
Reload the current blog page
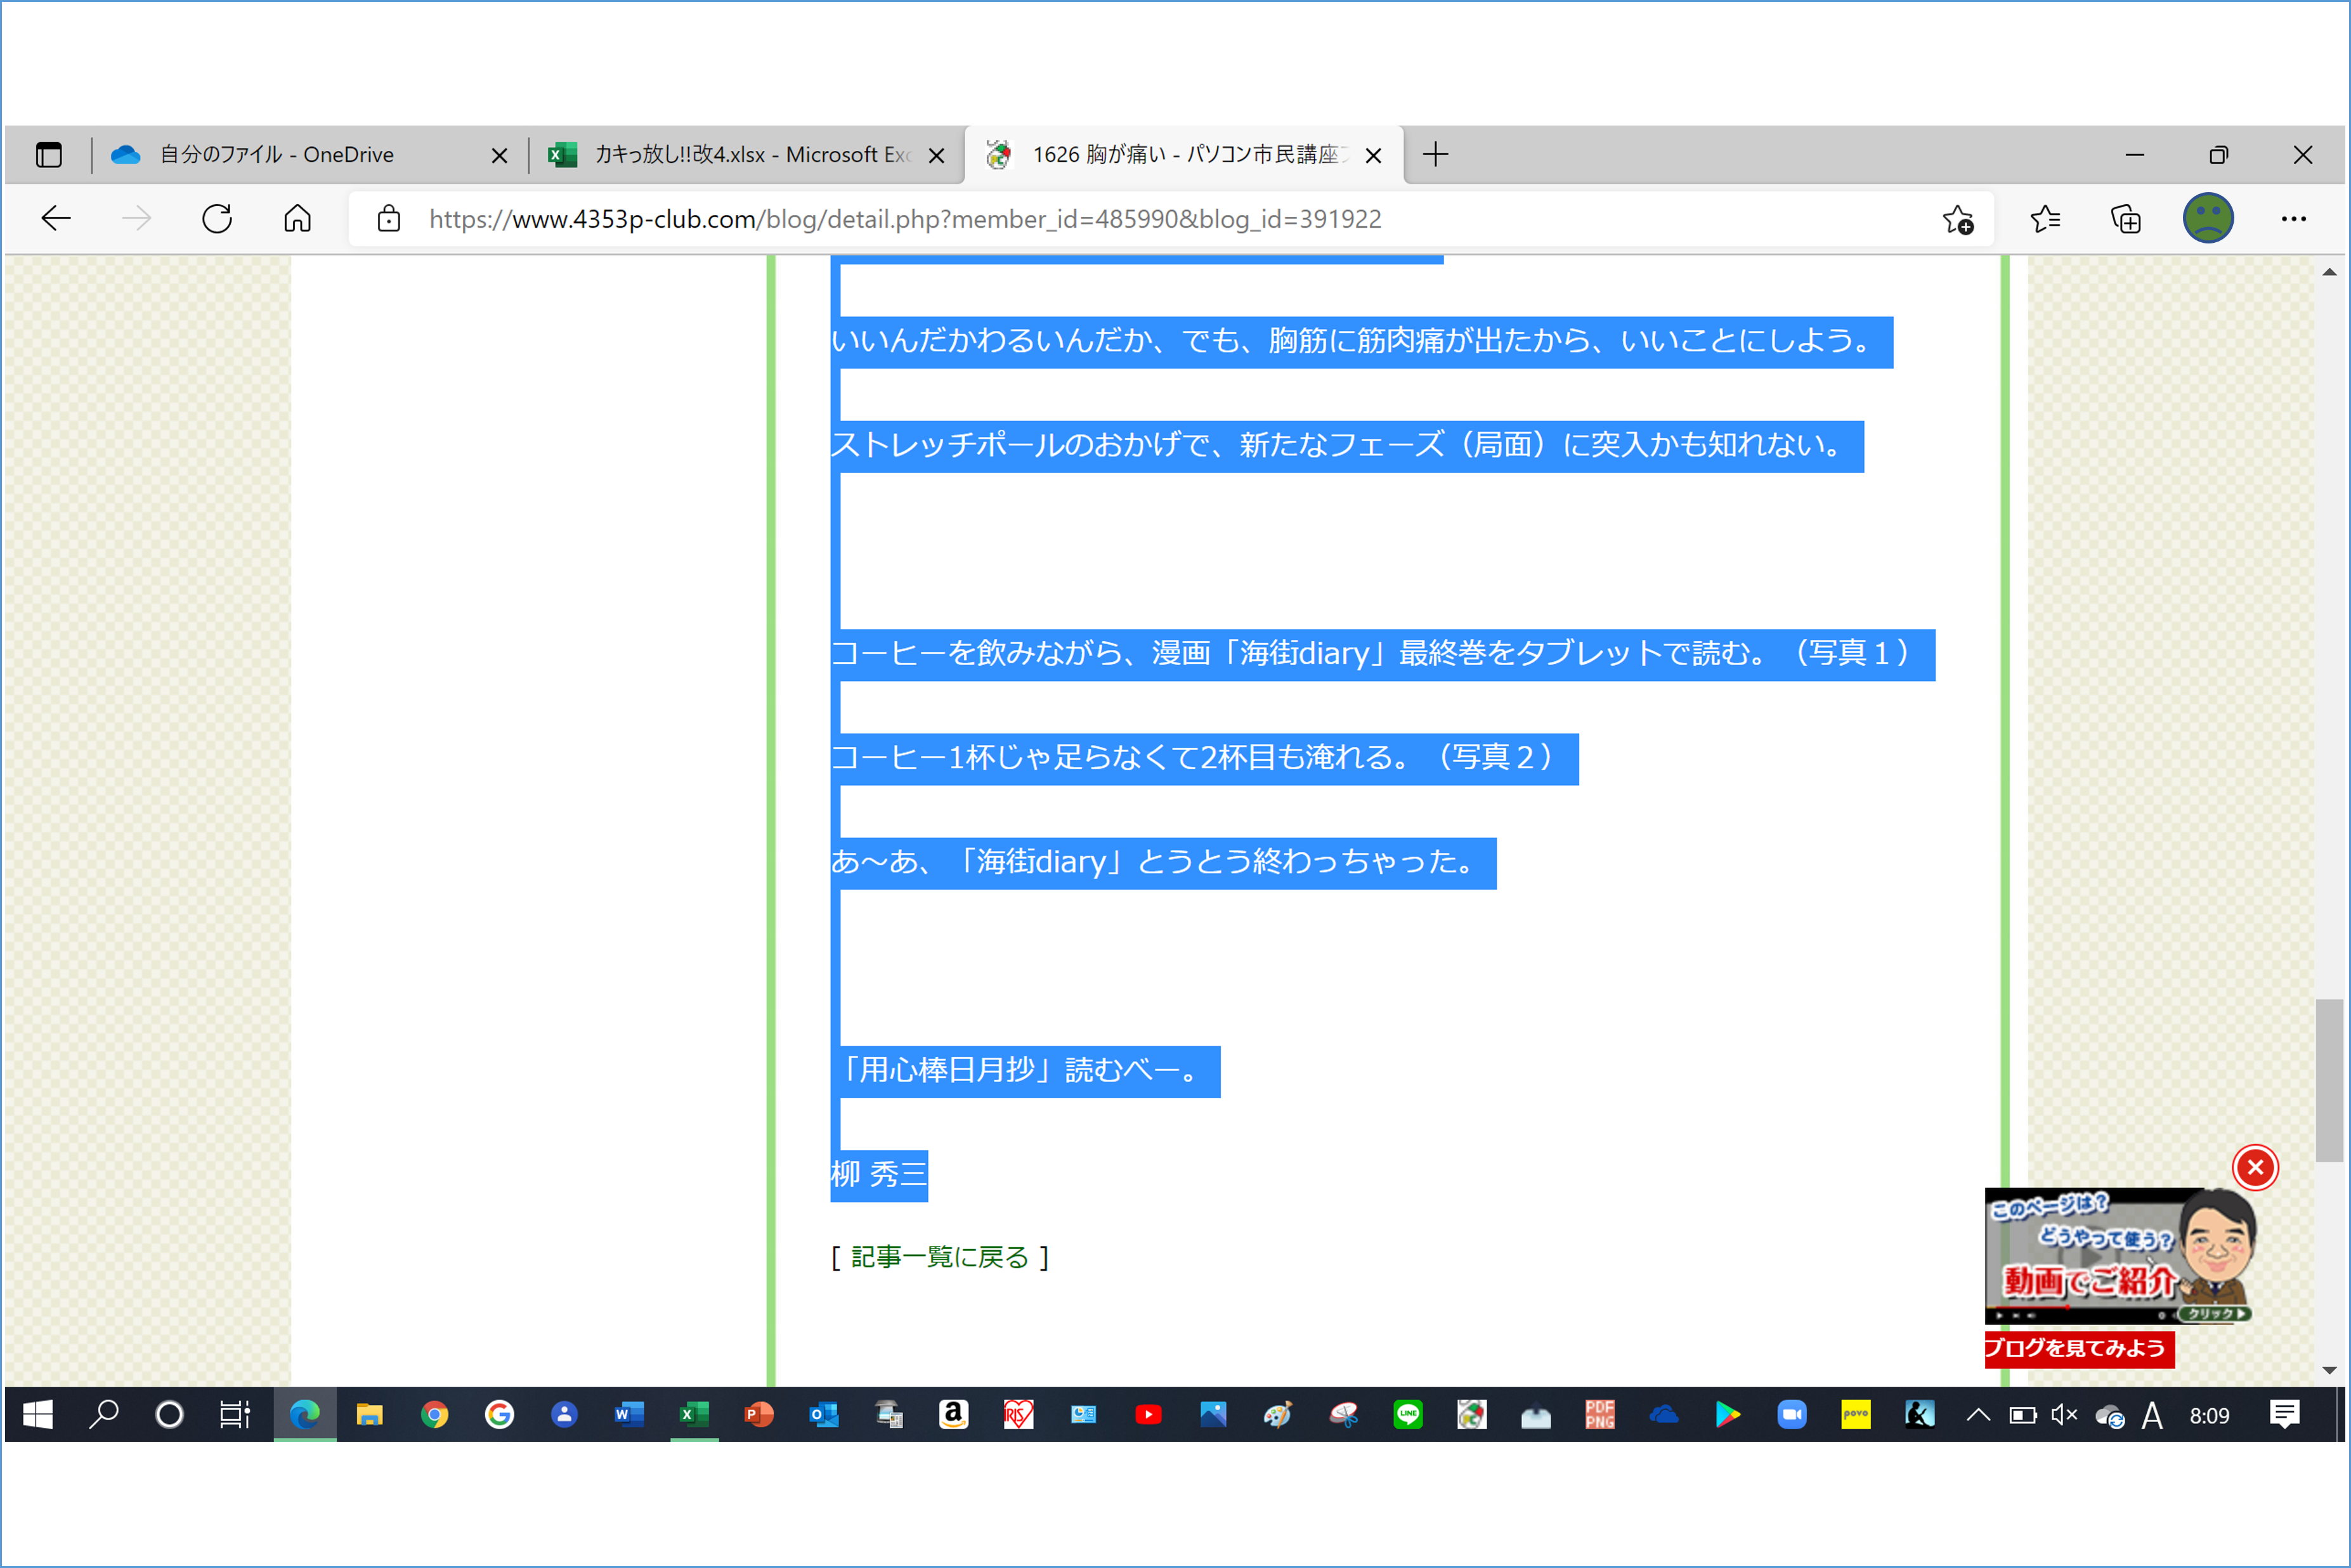point(217,219)
